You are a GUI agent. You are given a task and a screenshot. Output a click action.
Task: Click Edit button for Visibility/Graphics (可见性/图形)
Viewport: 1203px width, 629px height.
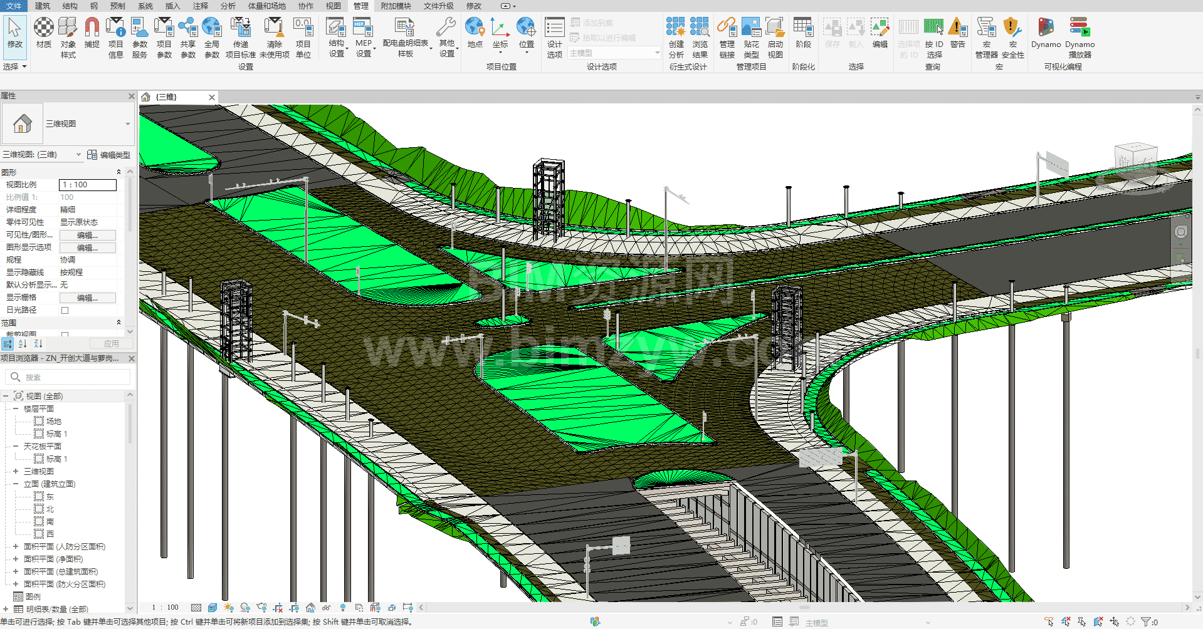click(x=87, y=235)
